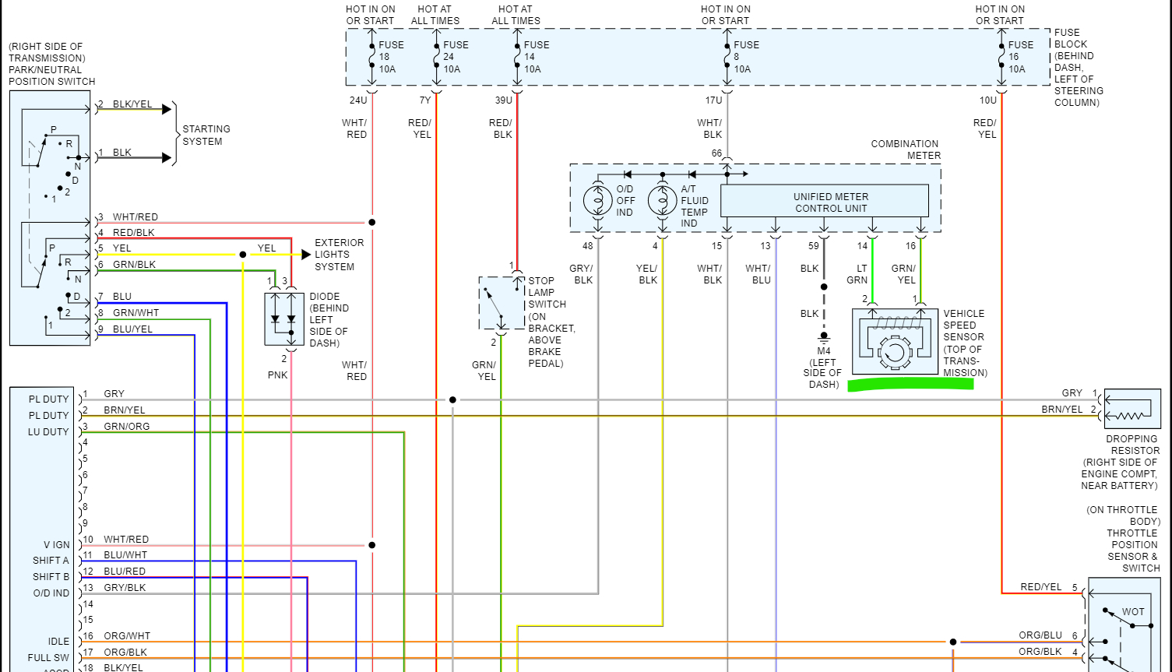Click the O/D OFF indicator lamp symbol
Viewport: 1172px width, 672px height.
tap(598, 200)
